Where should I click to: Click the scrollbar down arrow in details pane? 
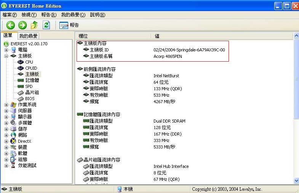[x=296, y=180]
